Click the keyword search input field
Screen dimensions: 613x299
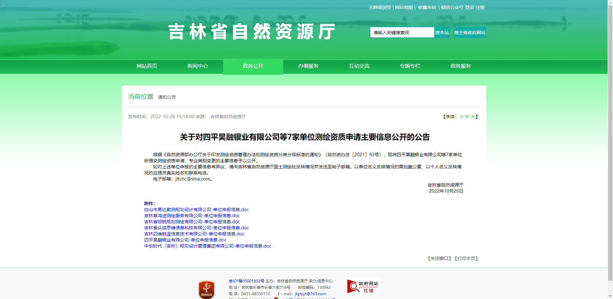click(x=402, y=32)
